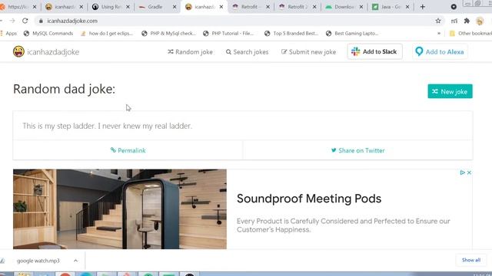The height and width of the screenshot is (276, 492).
Task: Show more bookmarks via the chevron
Action: tap(439, 34)
